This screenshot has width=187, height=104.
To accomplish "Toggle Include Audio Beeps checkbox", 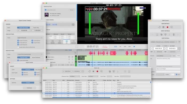I will coord(18,60).
